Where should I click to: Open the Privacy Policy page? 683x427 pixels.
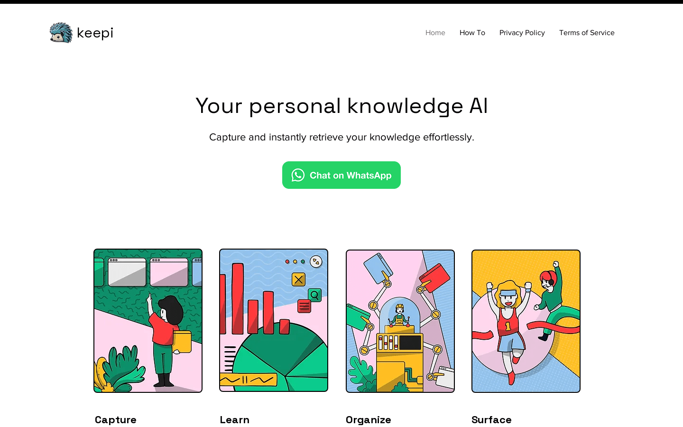pos(522,33)
